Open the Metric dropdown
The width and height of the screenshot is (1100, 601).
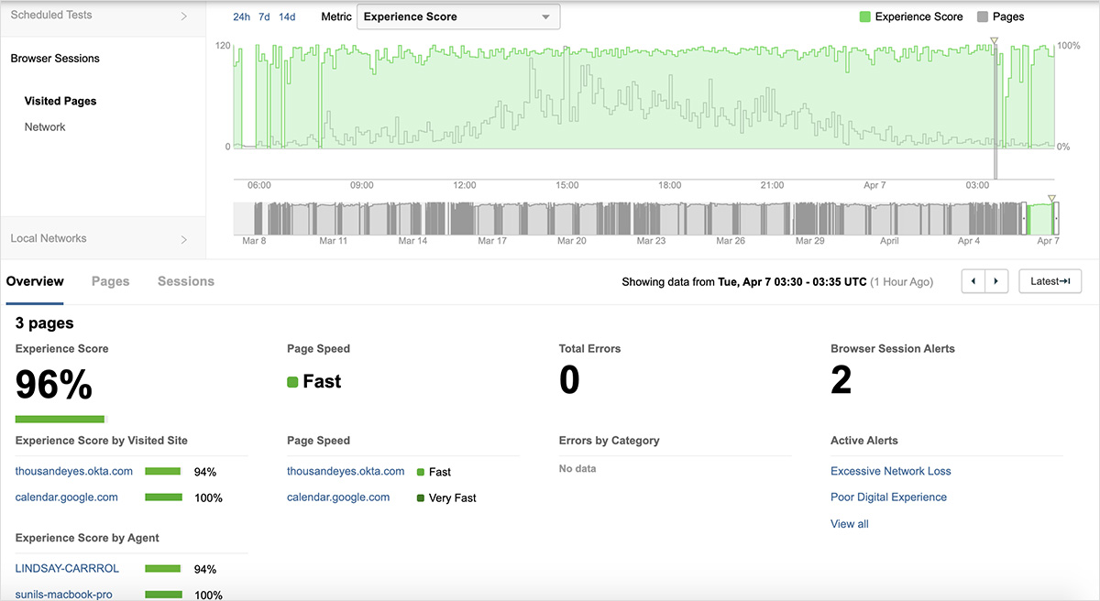click(x=457, y=16)
